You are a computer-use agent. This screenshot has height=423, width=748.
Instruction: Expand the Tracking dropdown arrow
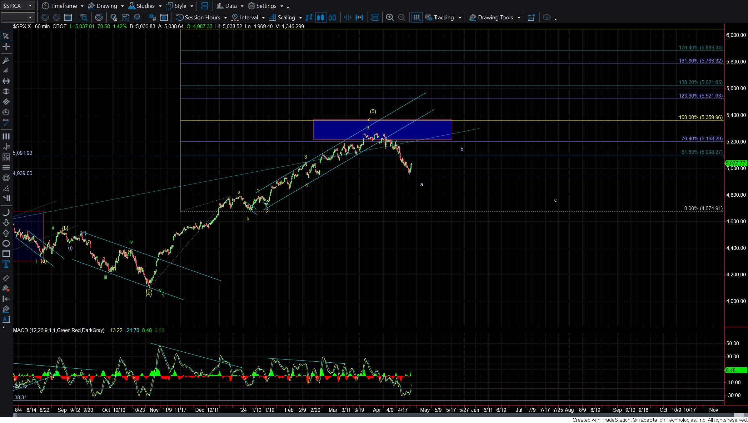[460, 18]
